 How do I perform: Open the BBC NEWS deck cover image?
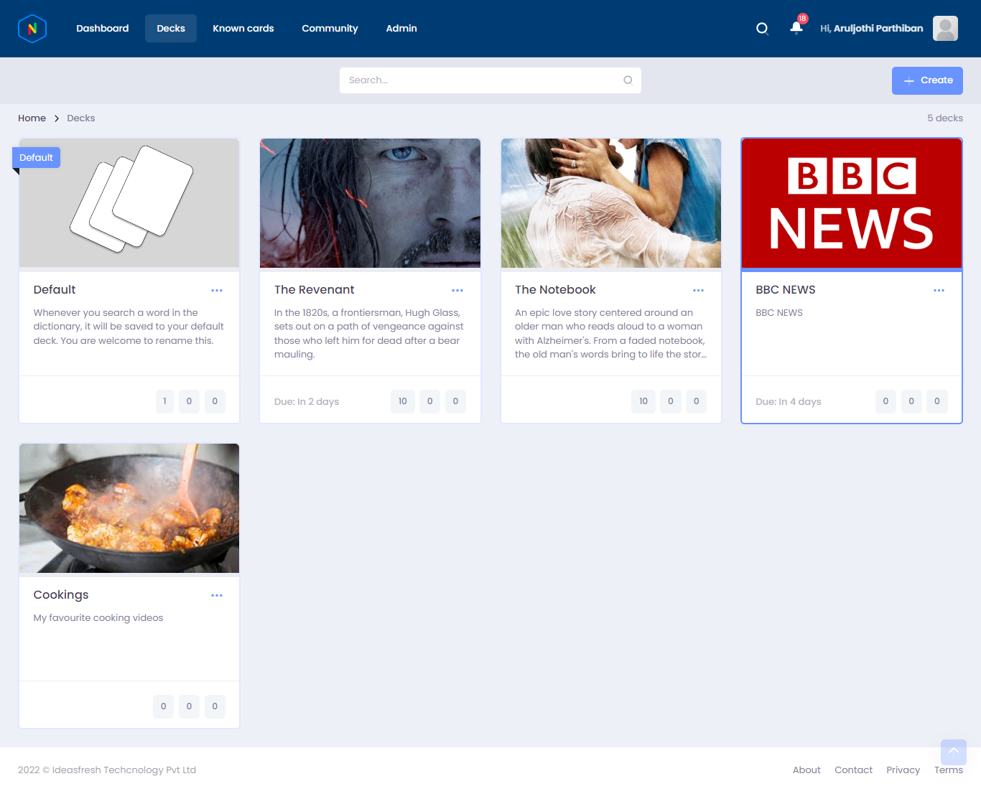(x=852, y=203)
